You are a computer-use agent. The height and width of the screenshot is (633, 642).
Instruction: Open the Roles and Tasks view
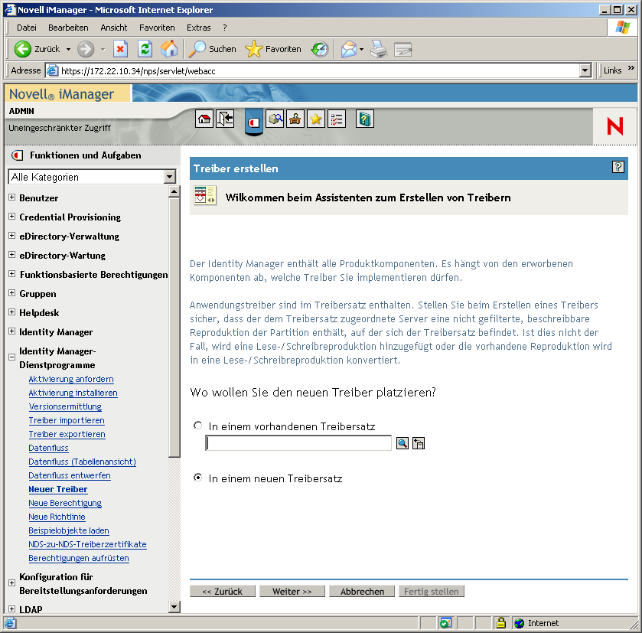[253, 119]
